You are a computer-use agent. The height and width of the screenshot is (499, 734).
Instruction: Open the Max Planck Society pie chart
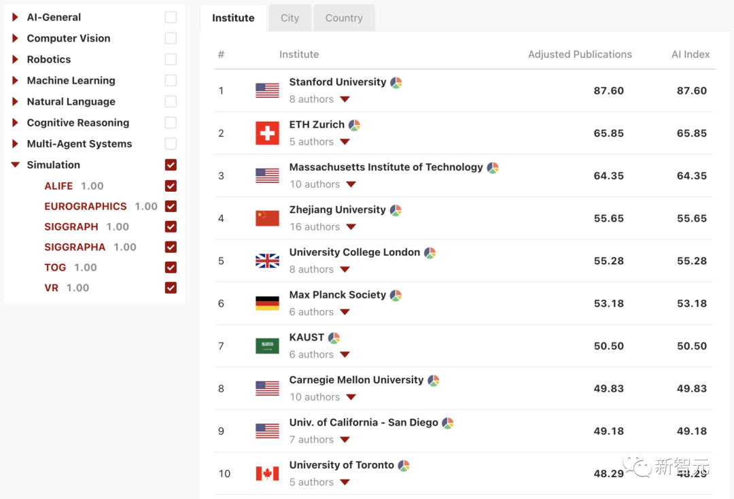pyautogui.click(x=396, y=295)
